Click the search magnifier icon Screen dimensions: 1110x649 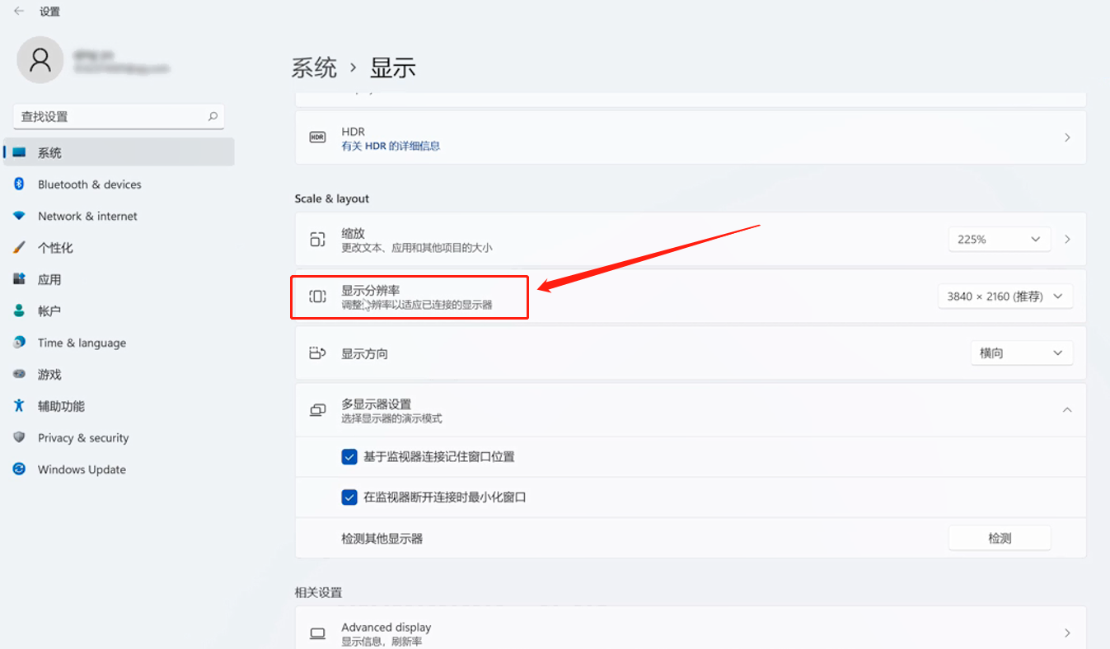click(x=213, y=116)
